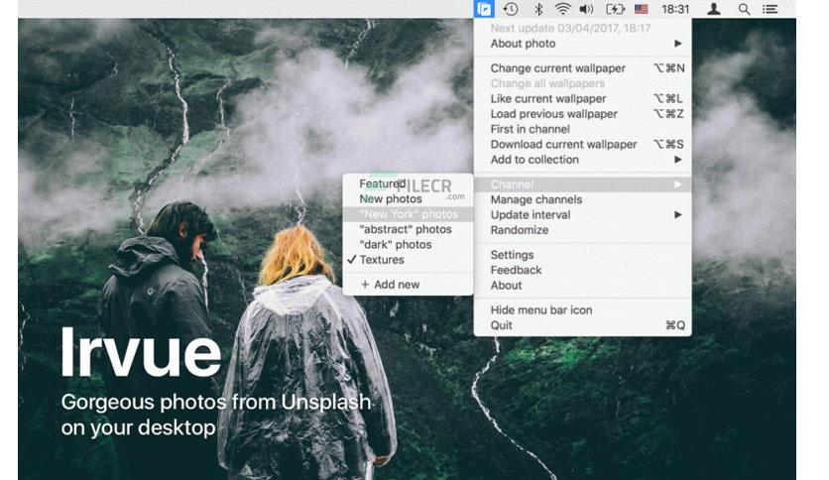Click Add new channel
829x480 pixels.
(408, 285)
